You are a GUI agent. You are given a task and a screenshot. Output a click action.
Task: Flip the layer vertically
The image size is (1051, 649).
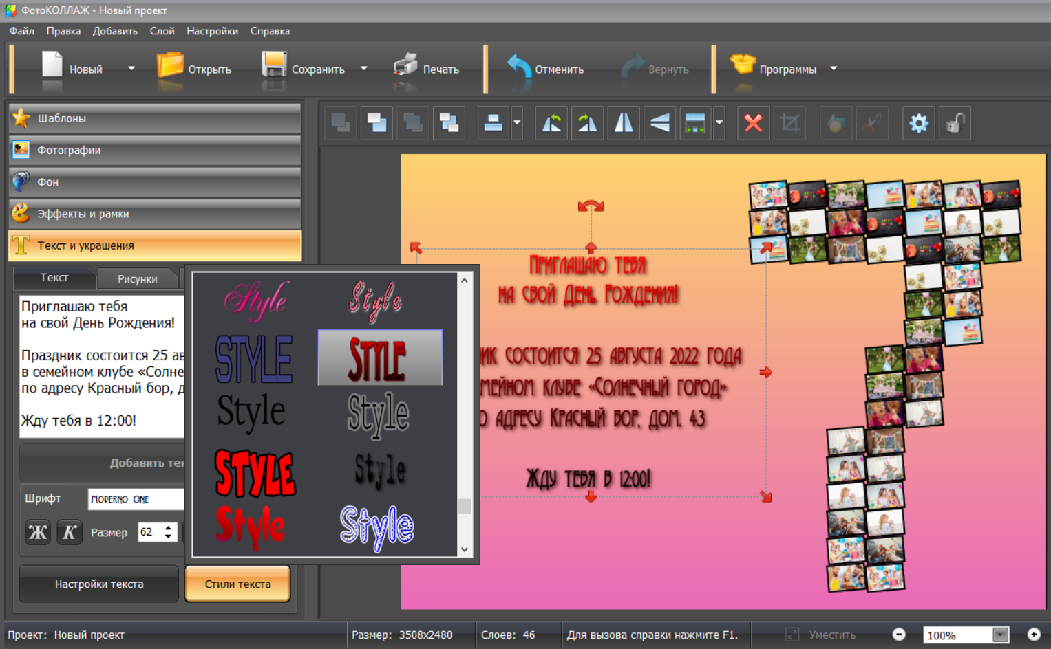[659, 124]
